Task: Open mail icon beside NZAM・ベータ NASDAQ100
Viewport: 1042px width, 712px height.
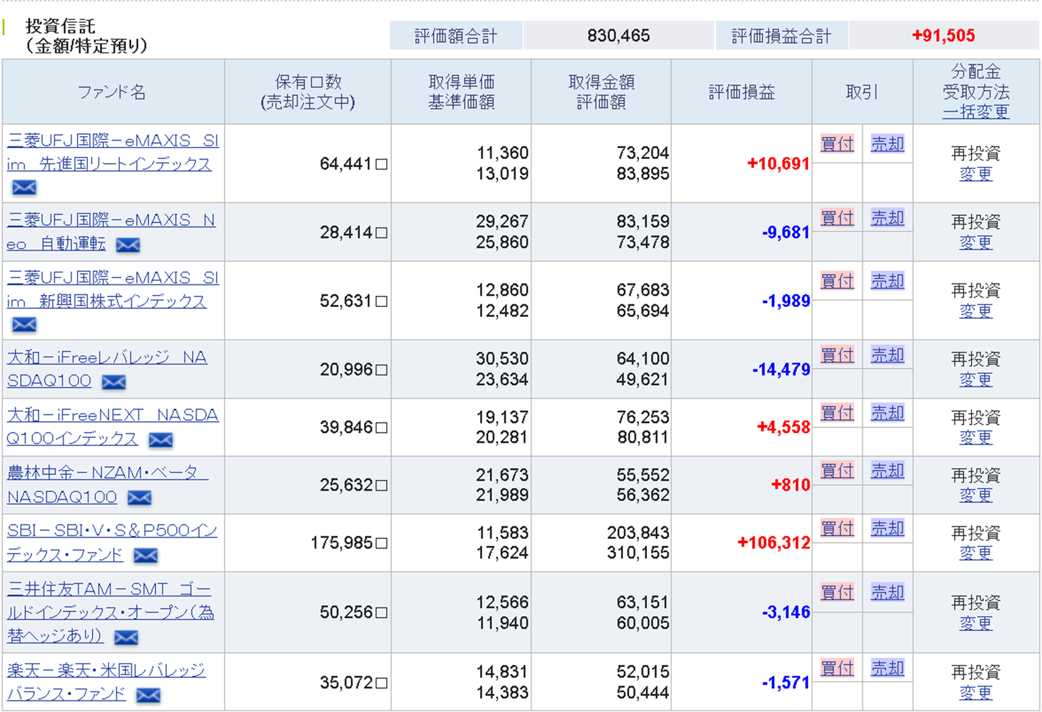Action: point(139,497)
